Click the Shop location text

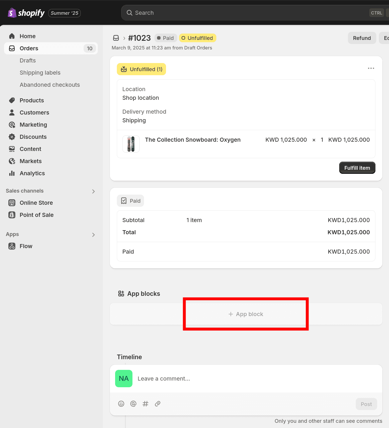click(x=141, y=98)
